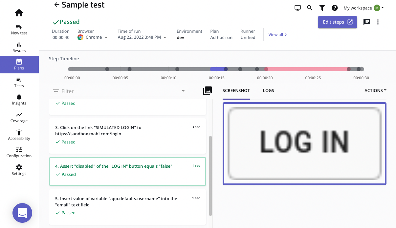Screen dimensions: 396x228
Task: Open Configuration in the sidebar
Action: (19, 152)
